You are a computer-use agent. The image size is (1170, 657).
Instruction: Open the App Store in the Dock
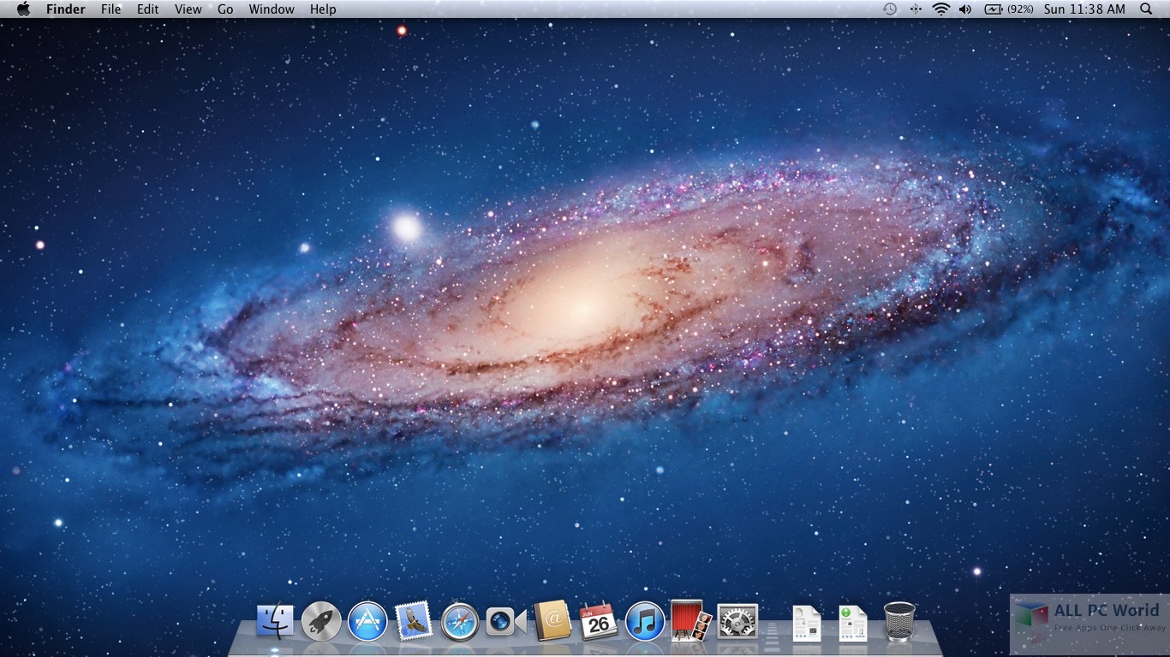coord(367,622)
